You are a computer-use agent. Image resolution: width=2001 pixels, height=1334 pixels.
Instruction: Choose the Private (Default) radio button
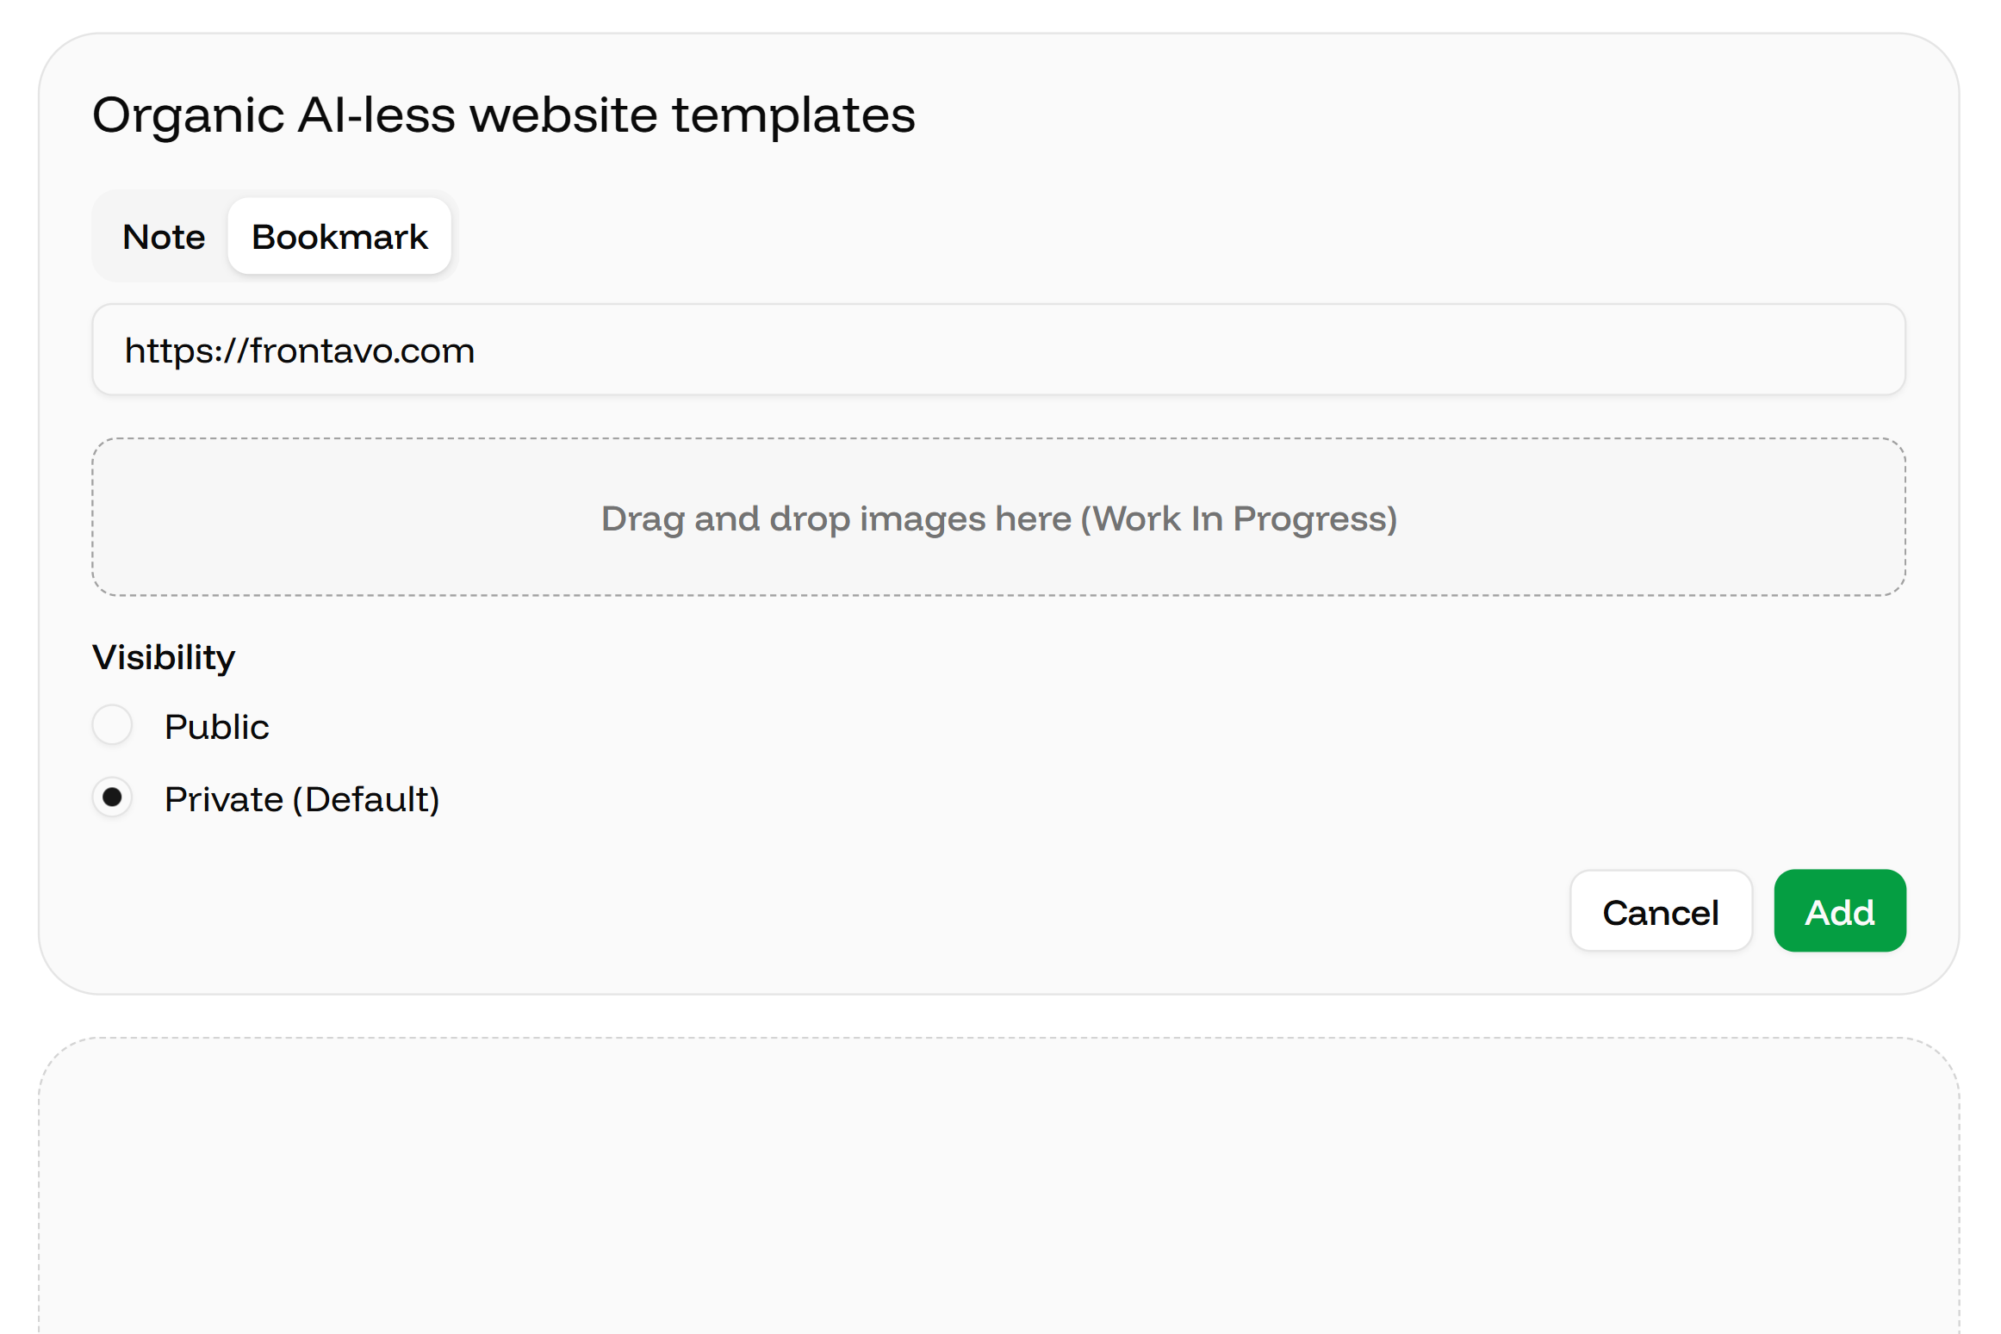coord(112,797)
